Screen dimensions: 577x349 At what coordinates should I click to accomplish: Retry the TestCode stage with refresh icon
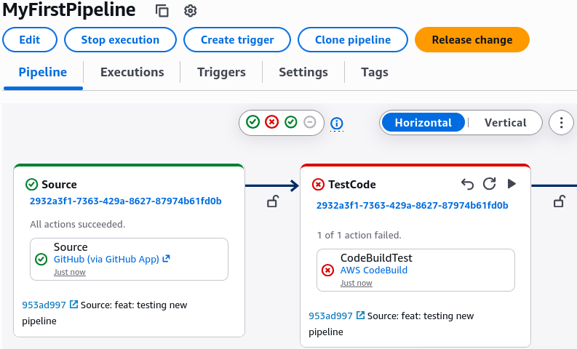click(490, 183)
